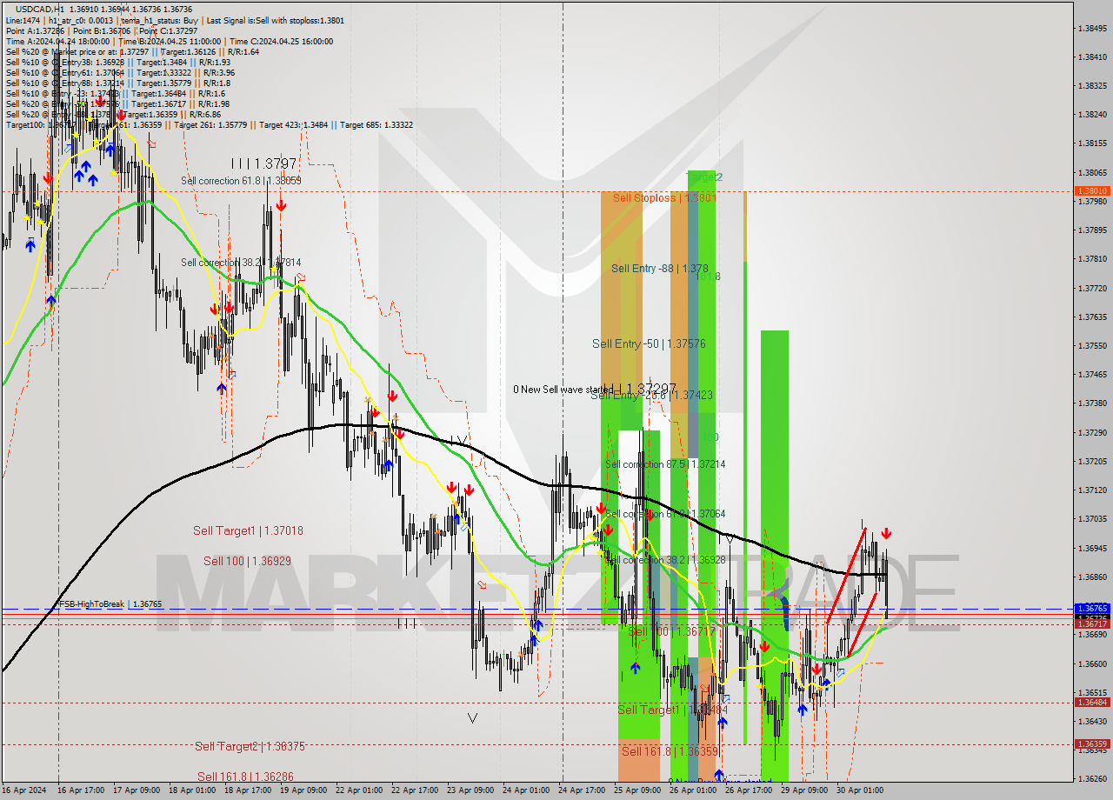Click the 1.37205 price axis label
This screenshot has width=1113, height=800.
coord(1092,461)
